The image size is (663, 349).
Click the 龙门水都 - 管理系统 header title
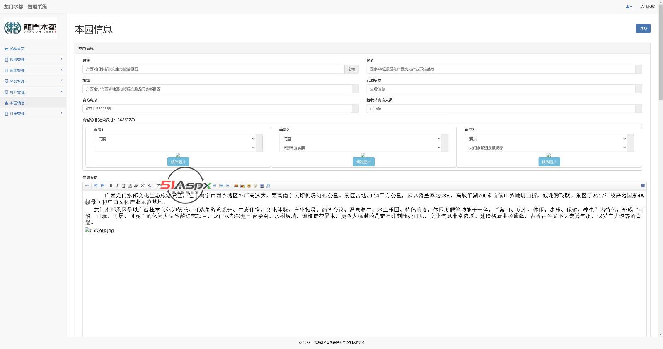[25, 7]
